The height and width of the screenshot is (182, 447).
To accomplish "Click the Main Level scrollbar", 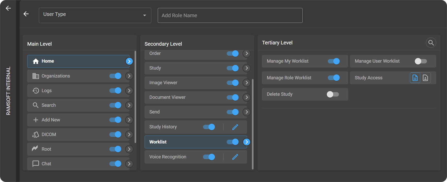I will click(135, 97).
